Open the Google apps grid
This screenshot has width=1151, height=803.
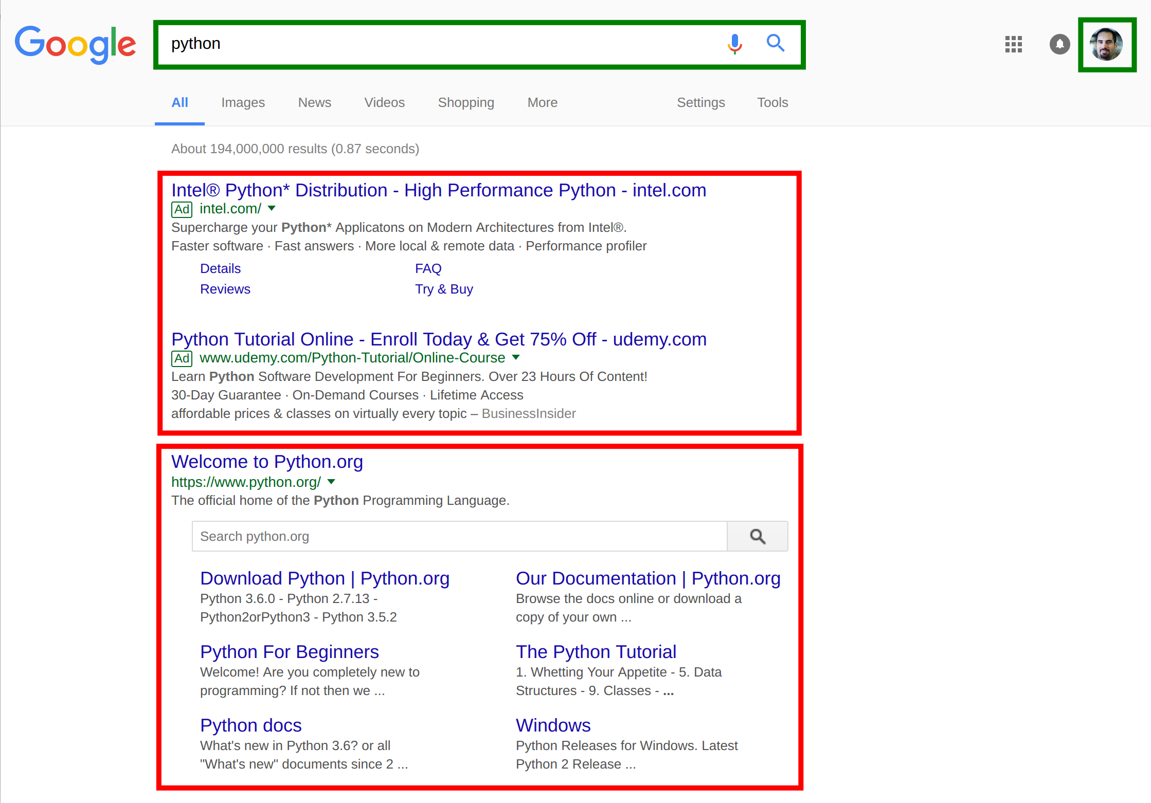pos(1014,44)
